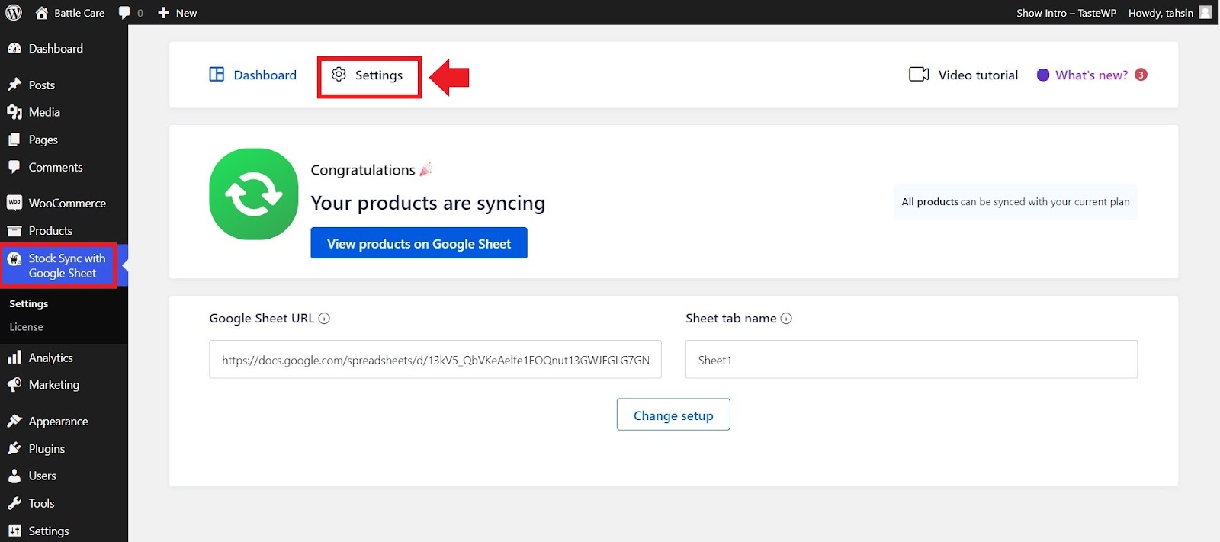Click the Battle Care site name
The image size is (1220, 542).
point(79,13)
